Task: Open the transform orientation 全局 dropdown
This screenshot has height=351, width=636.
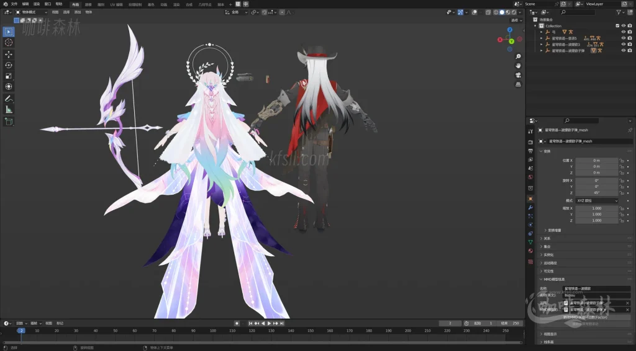Action: (236, 12)
